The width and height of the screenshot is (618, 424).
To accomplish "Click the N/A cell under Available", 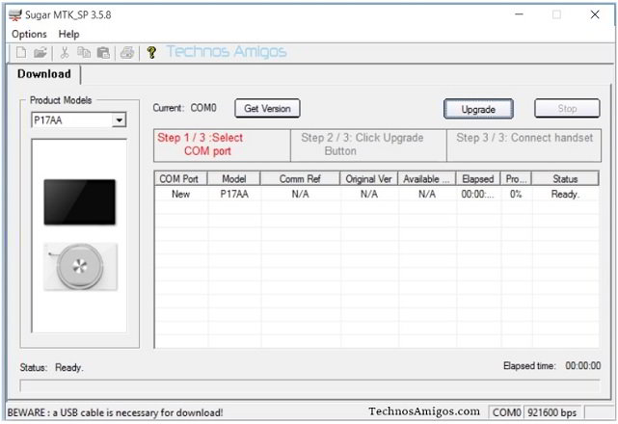I will pos(427,194).
